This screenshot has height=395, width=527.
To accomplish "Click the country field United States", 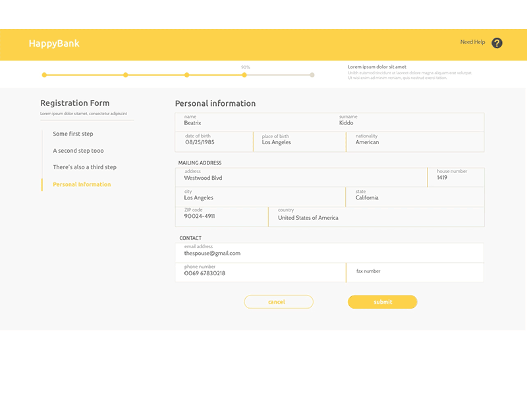I will click(376, 217).
